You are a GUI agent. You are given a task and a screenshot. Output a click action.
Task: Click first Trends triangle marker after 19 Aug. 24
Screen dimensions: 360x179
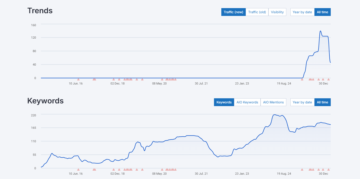point(302,79)
